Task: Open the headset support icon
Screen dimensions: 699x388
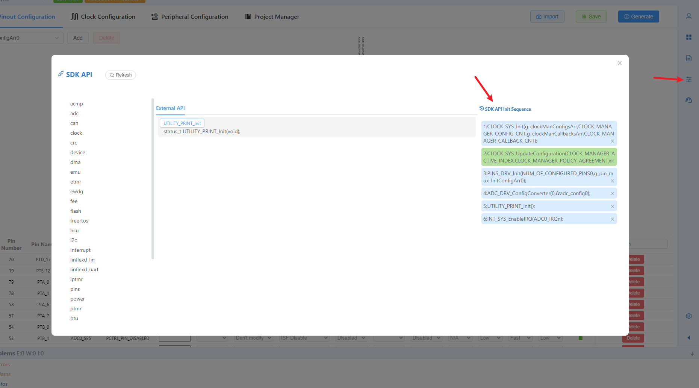Action: [688, 100]
